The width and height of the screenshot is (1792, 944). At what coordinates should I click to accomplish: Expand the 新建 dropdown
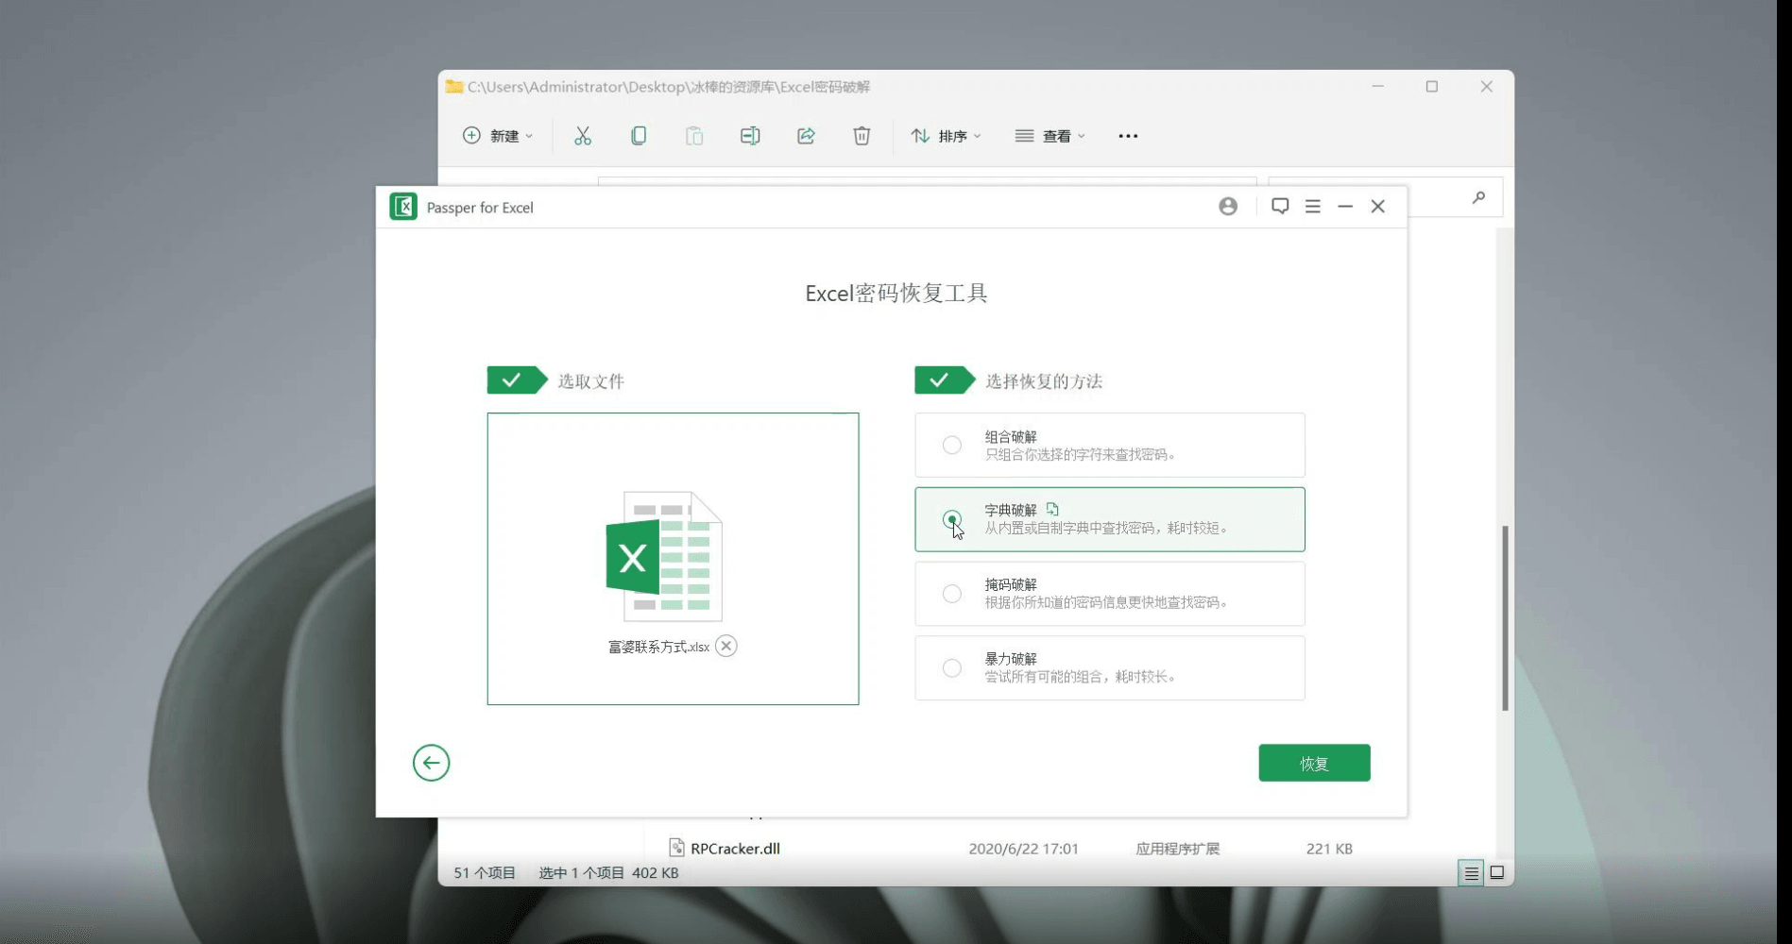click(x=498, y=136)
